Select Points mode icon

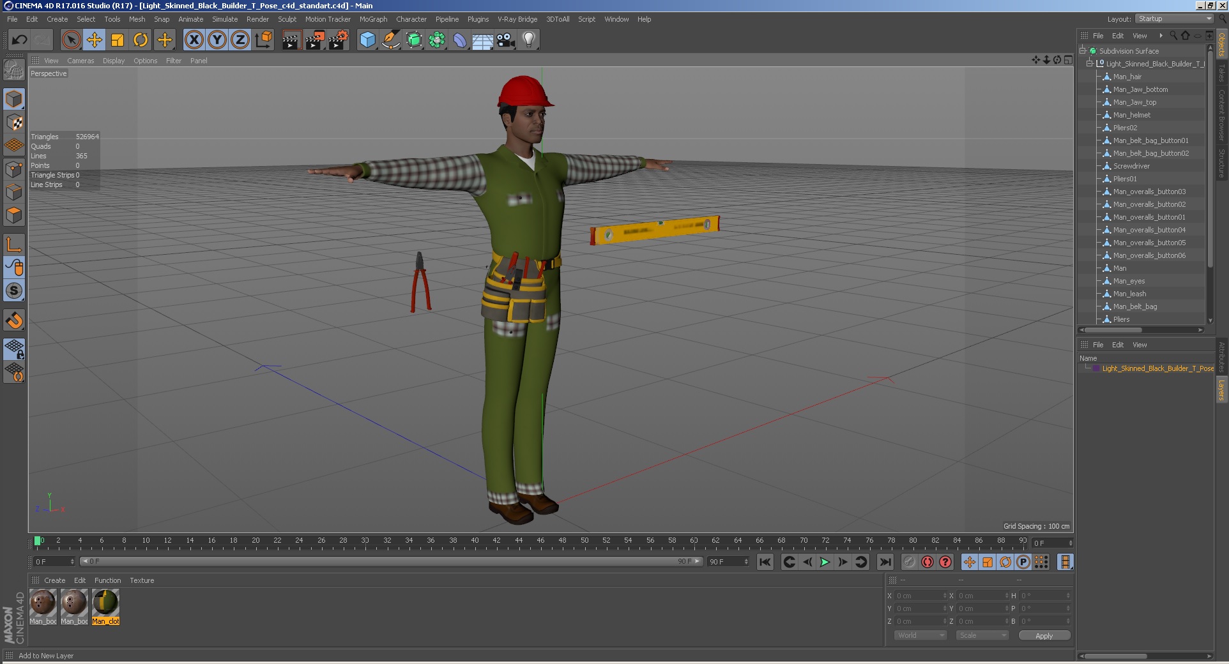coord(14,169)
